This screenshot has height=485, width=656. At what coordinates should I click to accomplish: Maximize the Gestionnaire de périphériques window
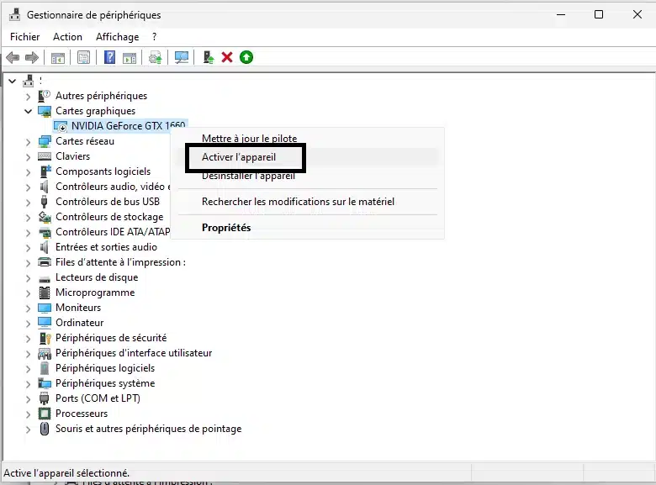click(599, 14)
